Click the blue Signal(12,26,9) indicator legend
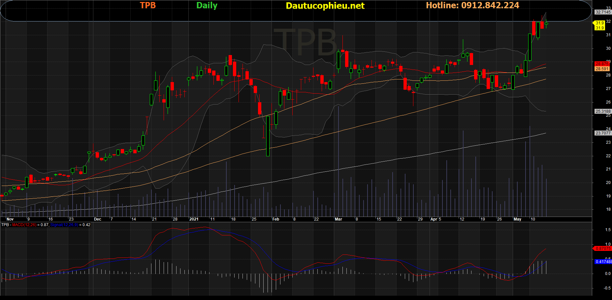The height and width of the screenshot is (300, 612). point(64,225)
